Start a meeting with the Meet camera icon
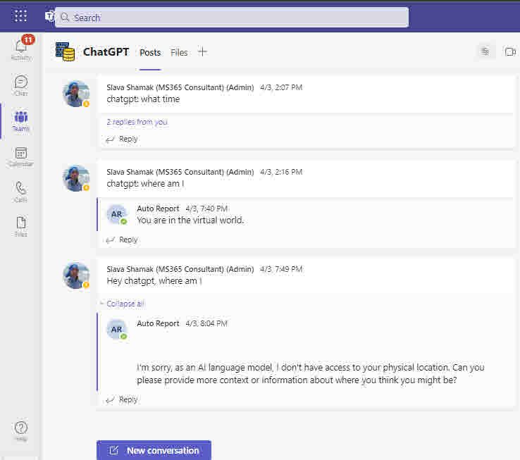 coord(510,51)
